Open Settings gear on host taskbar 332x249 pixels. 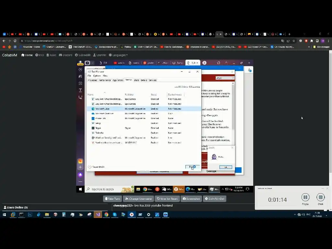[148, 215]
